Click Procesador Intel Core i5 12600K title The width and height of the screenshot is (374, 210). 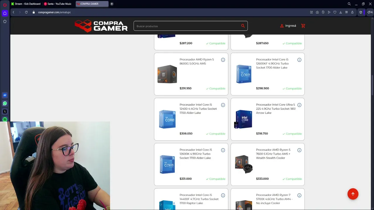click(x=196, y=154)
